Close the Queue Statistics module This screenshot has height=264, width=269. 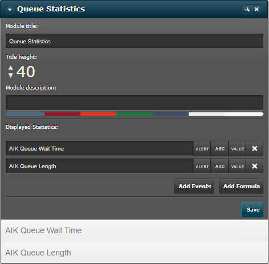257,9
